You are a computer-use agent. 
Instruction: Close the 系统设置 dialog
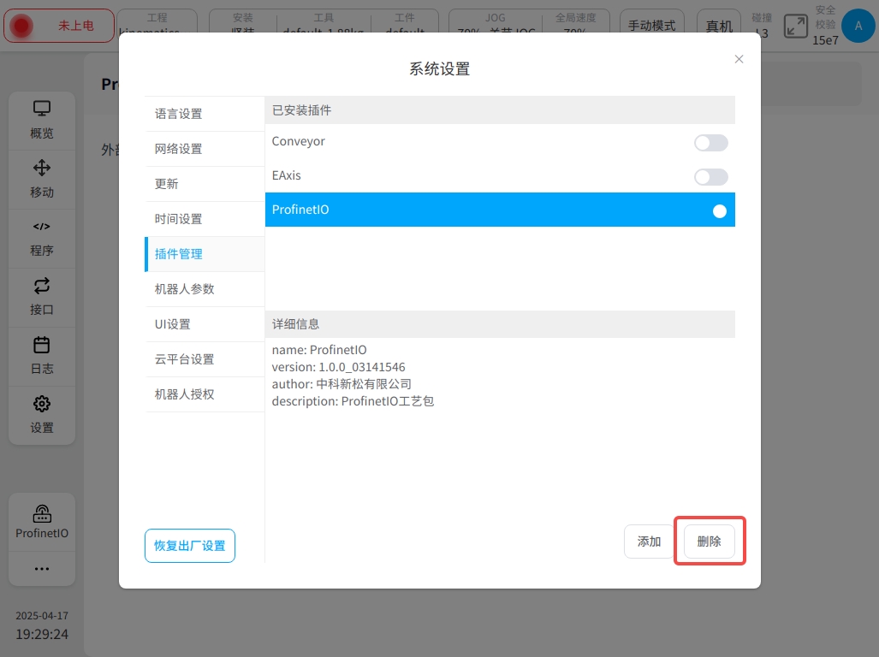[x=739, y=59]
